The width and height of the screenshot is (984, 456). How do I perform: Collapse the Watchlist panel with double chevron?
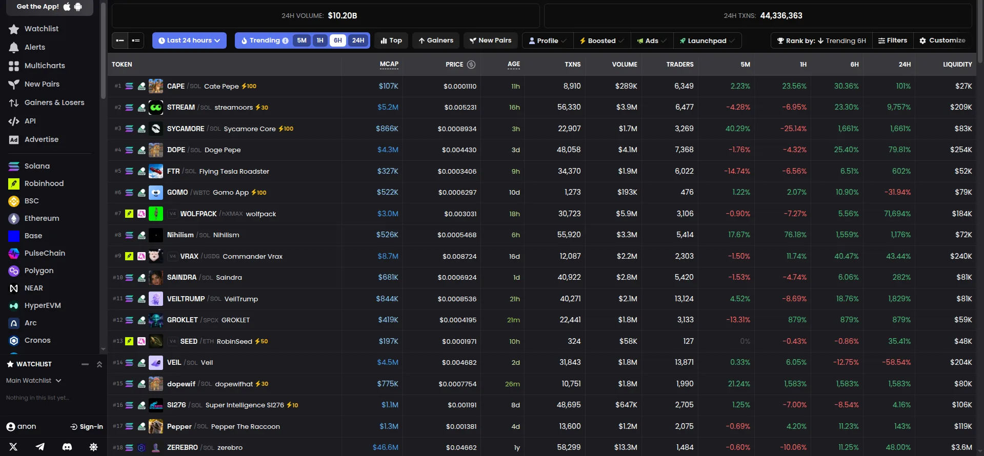pyautogui.click(x=99, y=364)
